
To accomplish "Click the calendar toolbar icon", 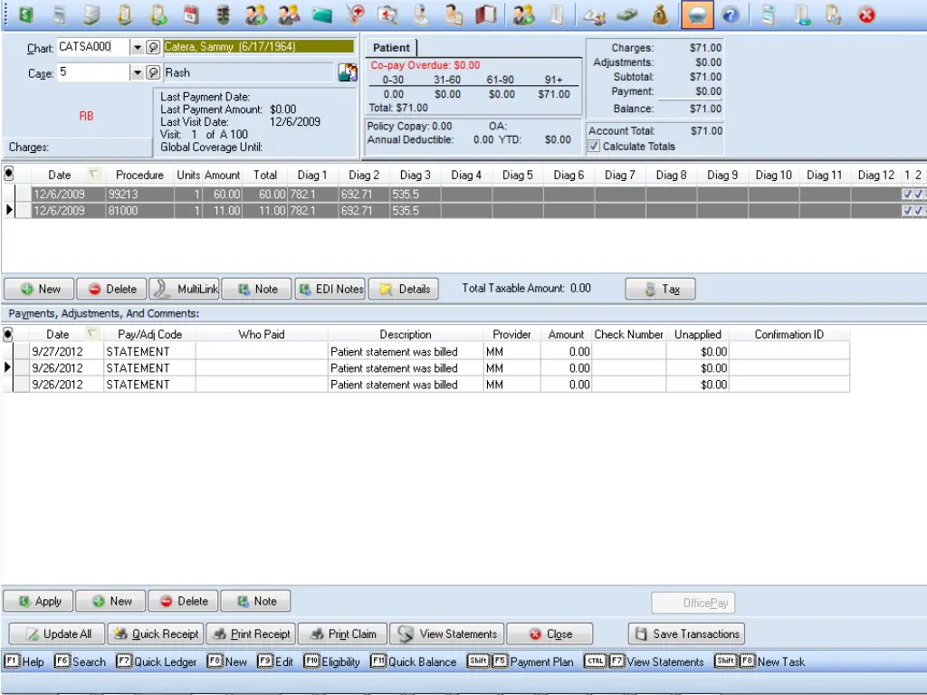I will click(190, 14).
